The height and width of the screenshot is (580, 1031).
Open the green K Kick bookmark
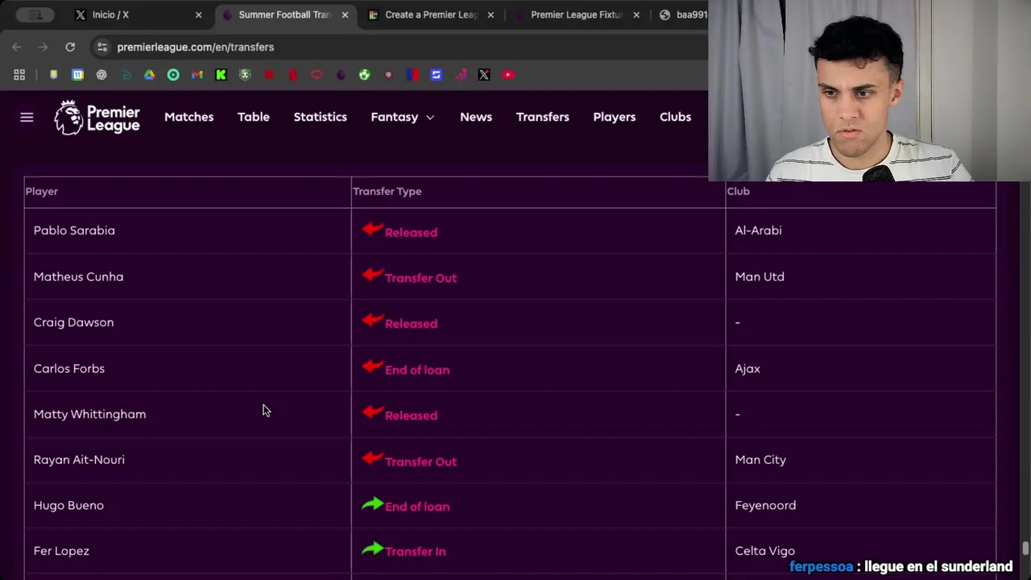coord(221,75)
